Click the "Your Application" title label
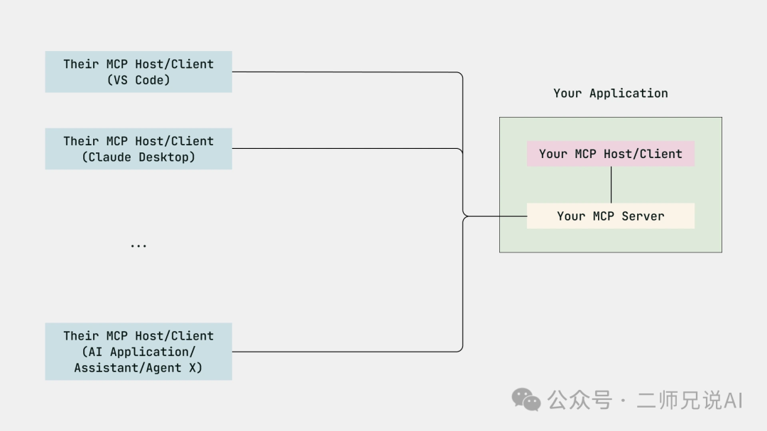The height and width of the screenshot is (431, 767). [x=610, y=93]
